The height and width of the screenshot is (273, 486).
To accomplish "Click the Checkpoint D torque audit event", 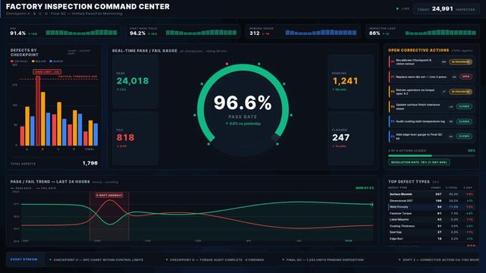I will pyautogui.click(x=217, y=259).
